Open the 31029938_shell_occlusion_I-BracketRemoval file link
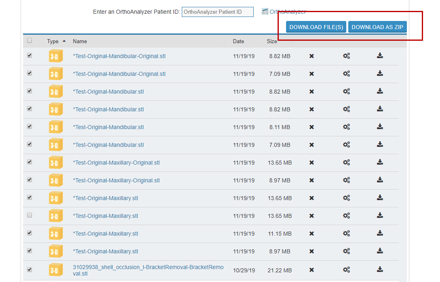The image size is (440, 282). (148, 270)
